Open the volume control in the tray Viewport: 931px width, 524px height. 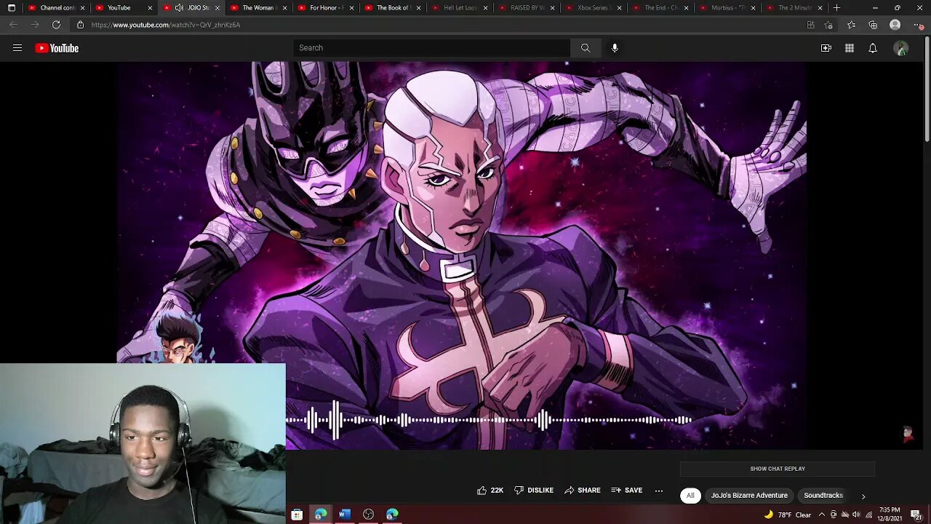(x=856, y=515)
